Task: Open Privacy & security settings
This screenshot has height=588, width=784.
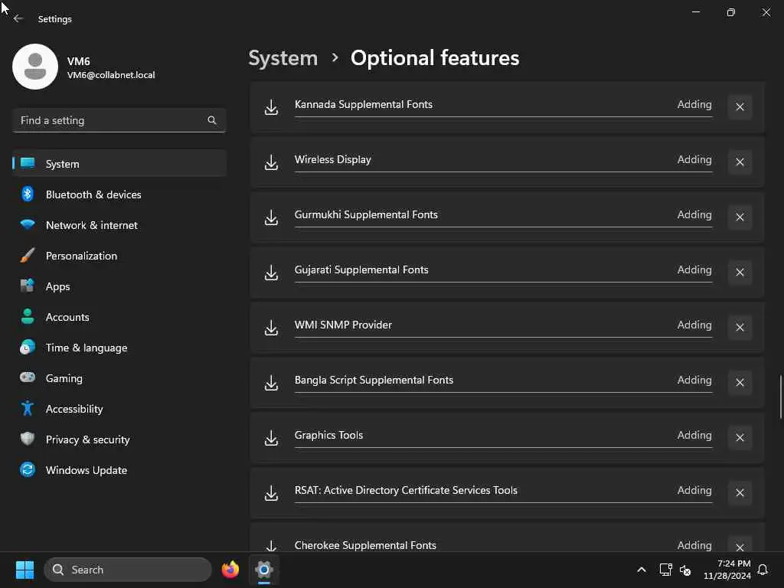Action: (87, 439)
